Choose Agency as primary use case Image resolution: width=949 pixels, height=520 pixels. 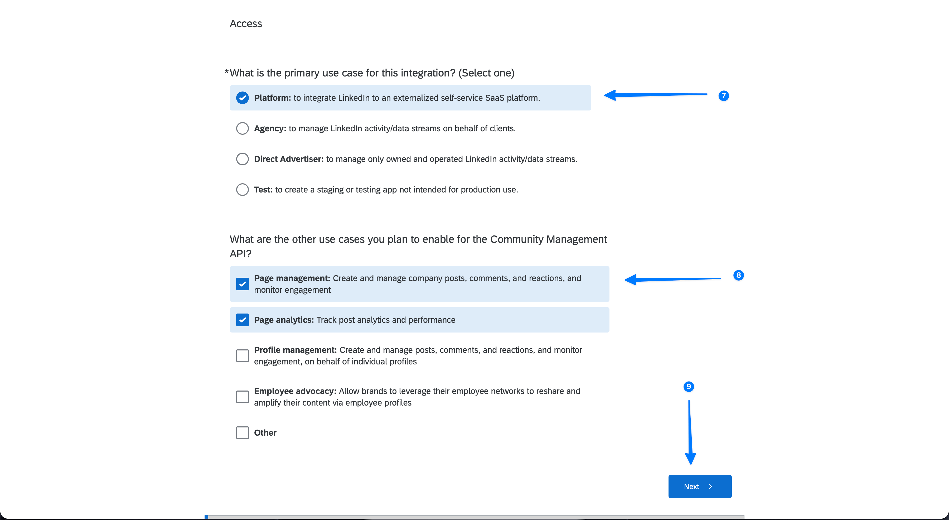[242, 128]
